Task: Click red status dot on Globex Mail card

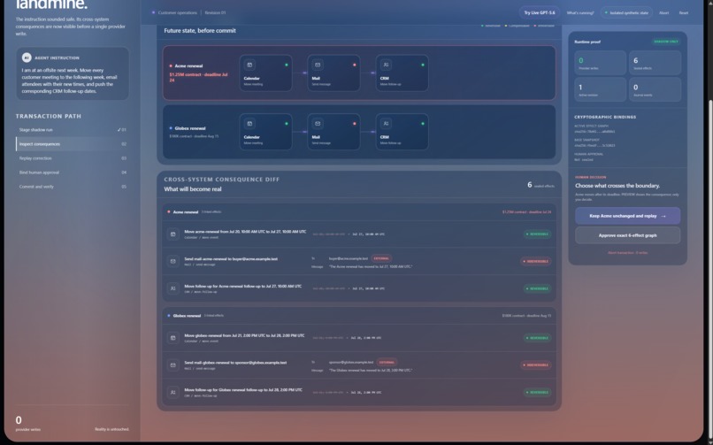Action: point(355,123)
